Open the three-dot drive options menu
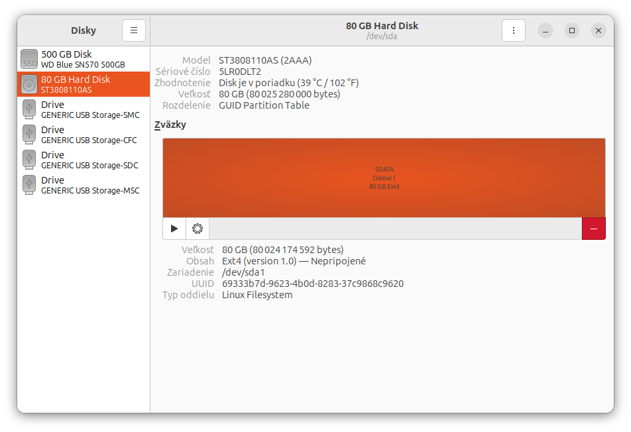Screen dimensions: 631x432 click(x=514, y=30)
